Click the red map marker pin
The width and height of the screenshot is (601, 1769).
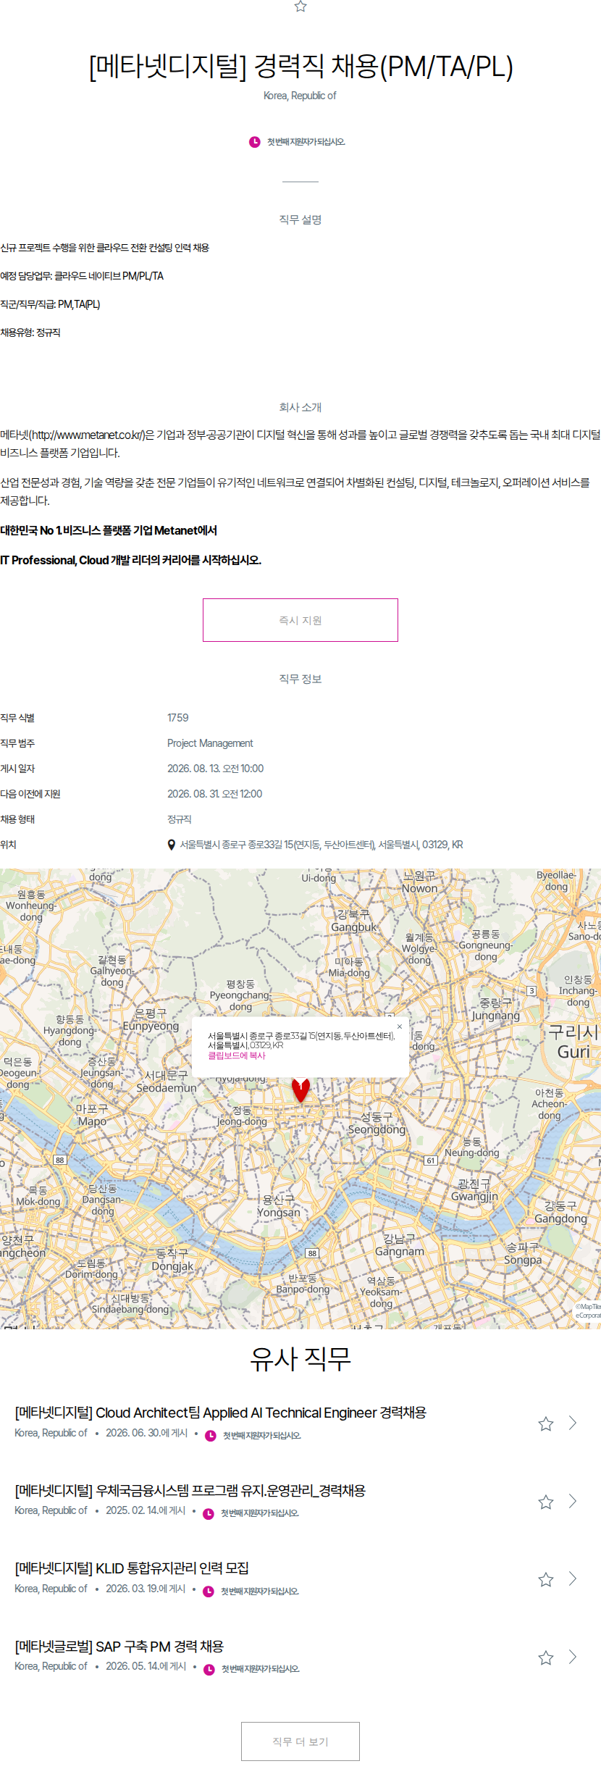tap(300, 1090)
